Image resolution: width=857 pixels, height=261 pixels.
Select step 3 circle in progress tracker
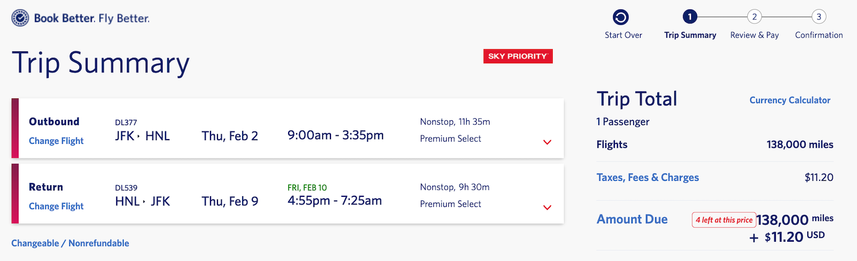coord(818,17)
